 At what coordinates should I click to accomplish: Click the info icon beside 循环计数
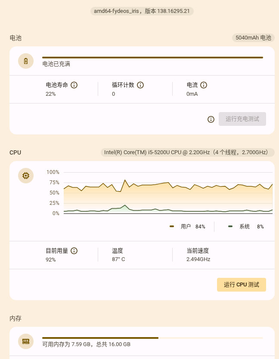tap(140, 85)
